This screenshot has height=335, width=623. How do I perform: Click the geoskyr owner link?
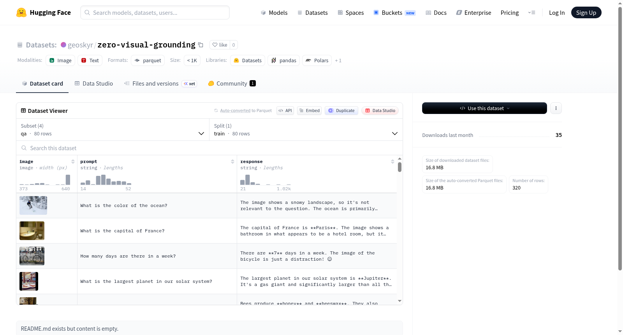click(x=80, y=45)
